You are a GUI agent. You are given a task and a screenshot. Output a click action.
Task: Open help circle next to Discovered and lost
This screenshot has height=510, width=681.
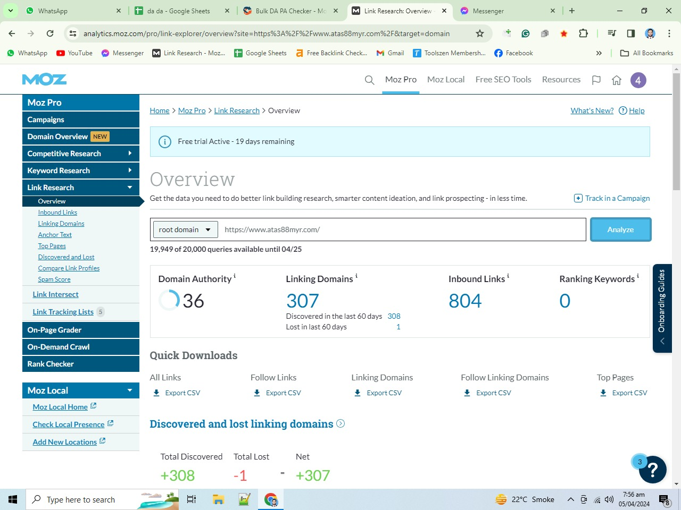coord(340,423)
